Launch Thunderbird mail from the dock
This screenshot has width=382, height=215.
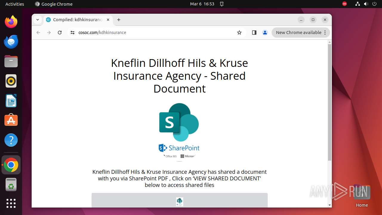pos(11,42)
